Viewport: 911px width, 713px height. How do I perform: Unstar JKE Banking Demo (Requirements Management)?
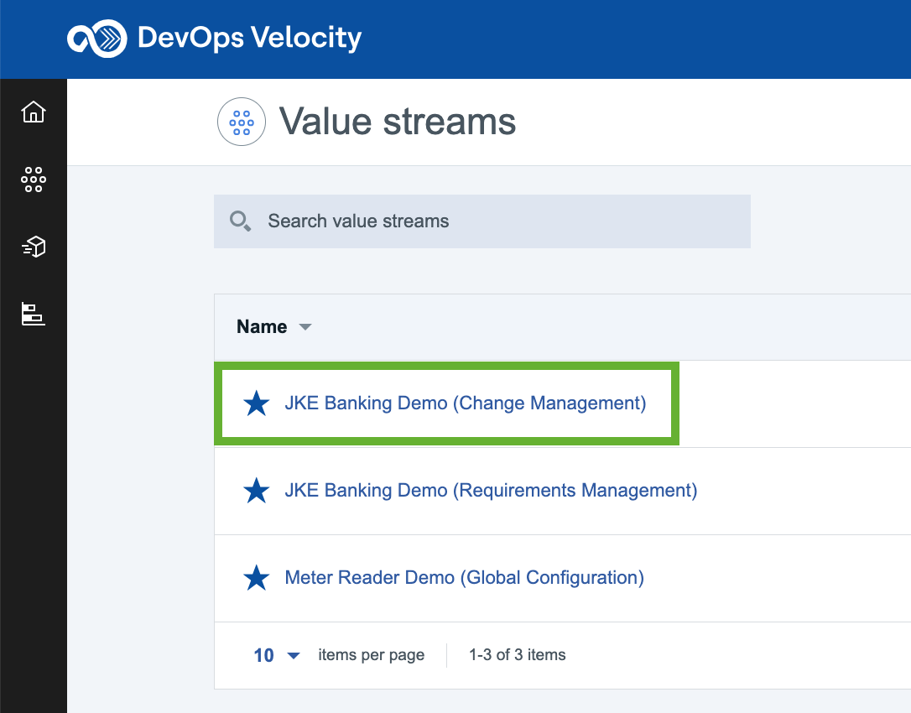pos(256,491)
